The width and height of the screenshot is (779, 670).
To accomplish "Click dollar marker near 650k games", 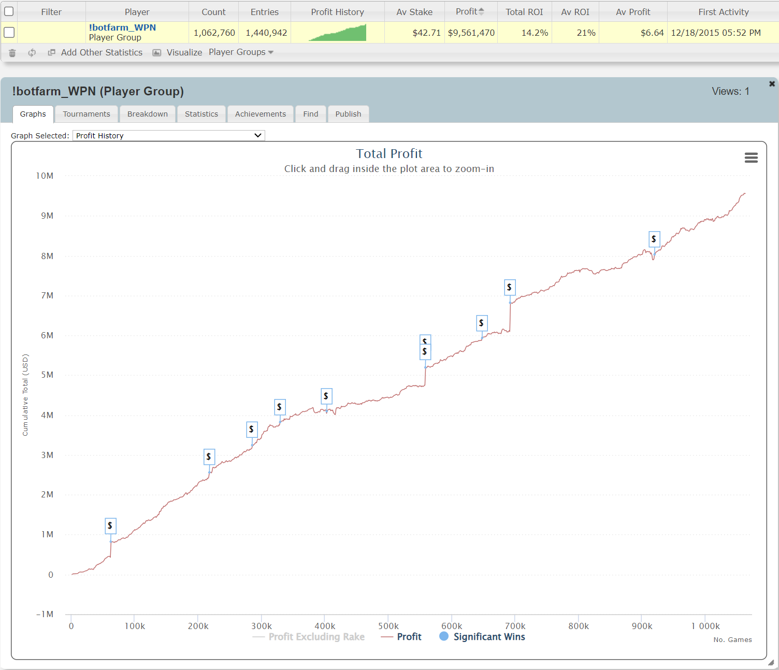I will pyautogui.click(x=482, y=323).
